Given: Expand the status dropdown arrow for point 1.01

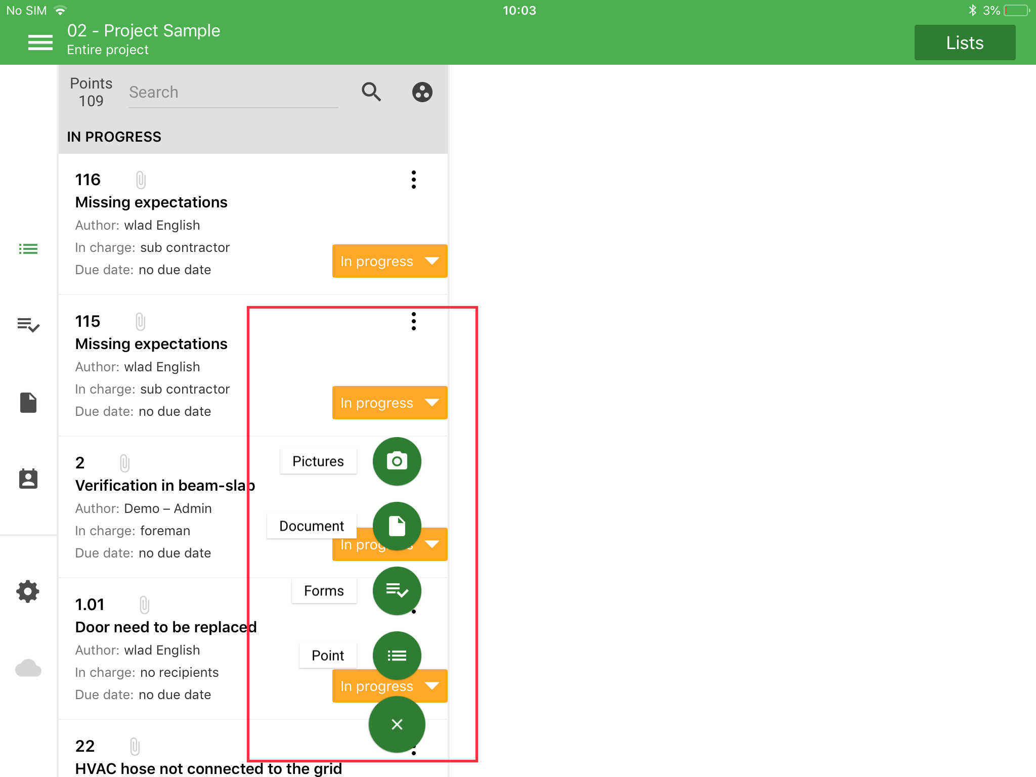Looking at the screenshot, I should [432, 686].
